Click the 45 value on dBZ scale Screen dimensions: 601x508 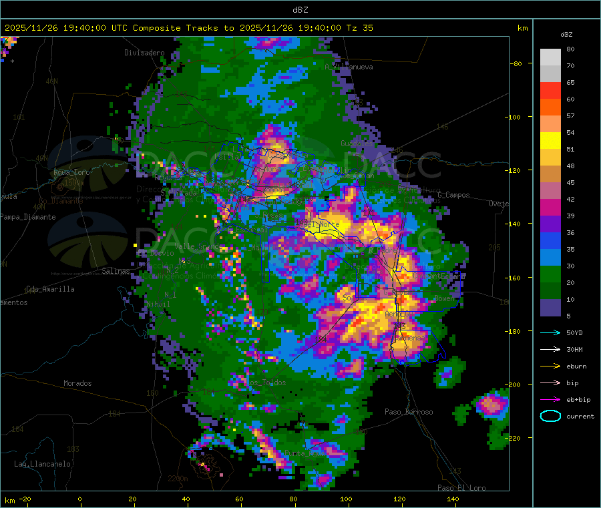(x=570, y=182)
